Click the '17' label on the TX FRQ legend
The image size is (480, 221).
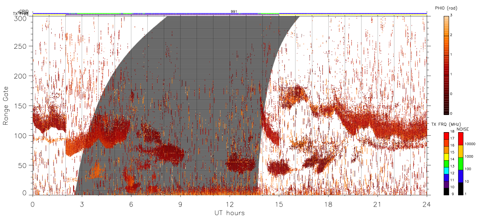(453, 138)
